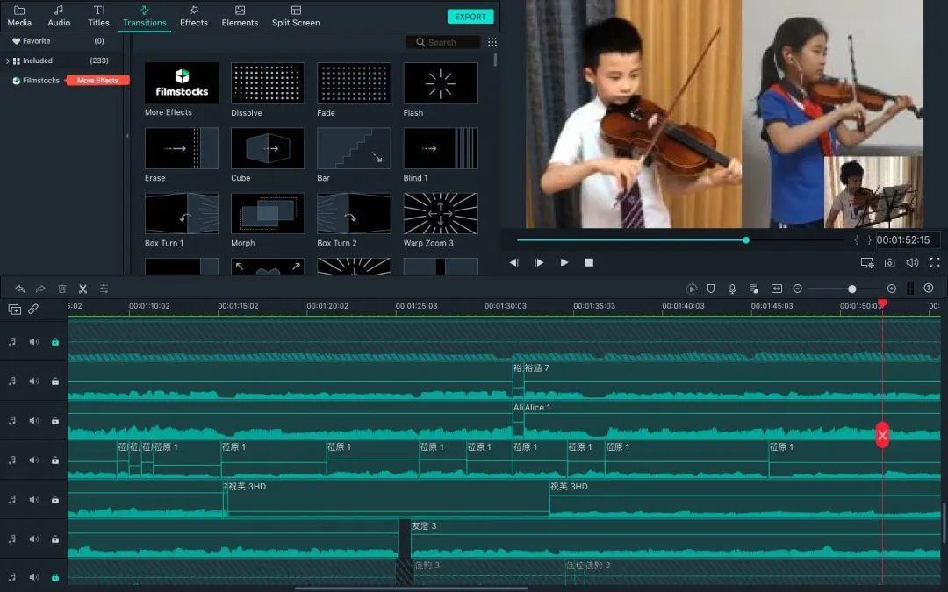Collapse the left category panel arrow
The image size is (948, 592).
pyautogui.click(x=127, y=136)
